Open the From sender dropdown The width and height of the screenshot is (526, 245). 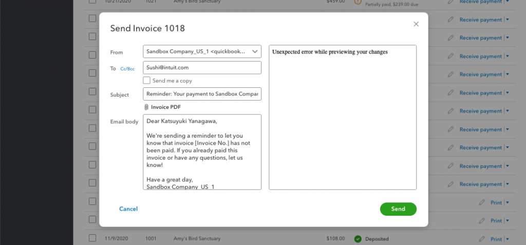point(202,51)
